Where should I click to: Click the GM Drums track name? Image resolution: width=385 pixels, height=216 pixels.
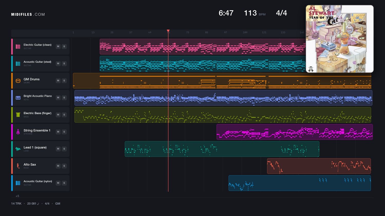tap(32, 79)
